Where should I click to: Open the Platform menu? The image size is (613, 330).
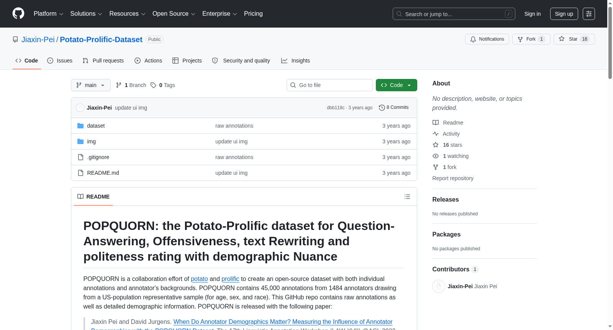(48, 14)
